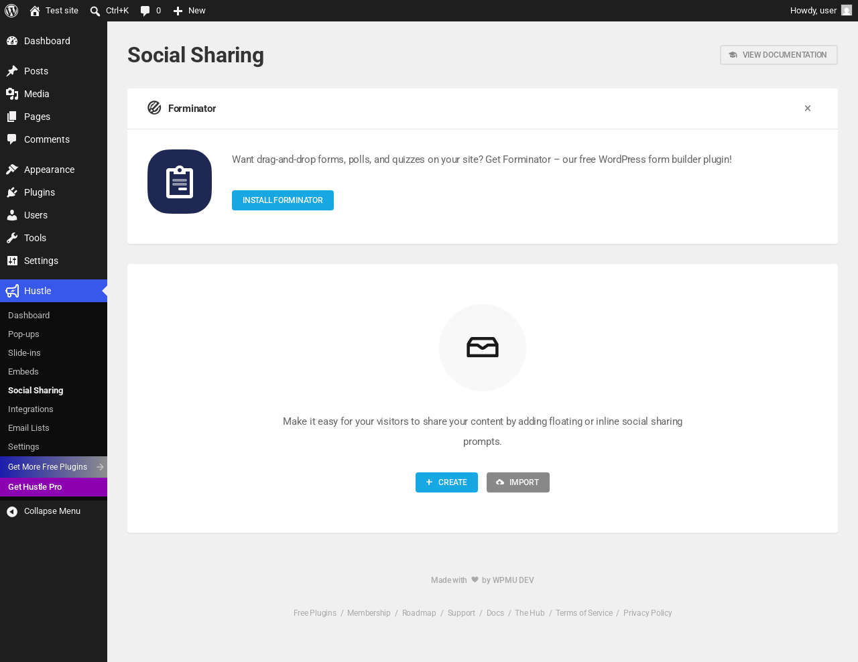Click Howdy, user account text

point(813,11)
